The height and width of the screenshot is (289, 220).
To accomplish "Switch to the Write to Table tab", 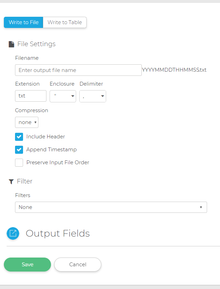I will tap(65, 22).
